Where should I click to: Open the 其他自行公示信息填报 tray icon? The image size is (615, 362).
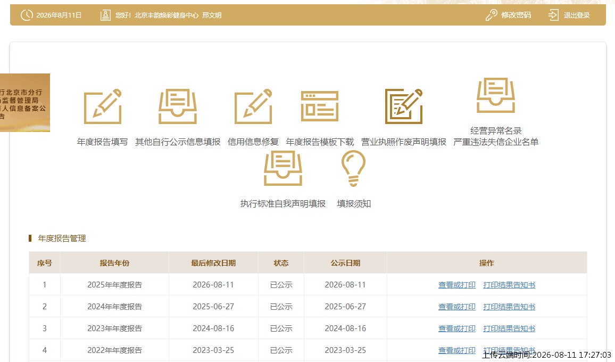[178, 106]
